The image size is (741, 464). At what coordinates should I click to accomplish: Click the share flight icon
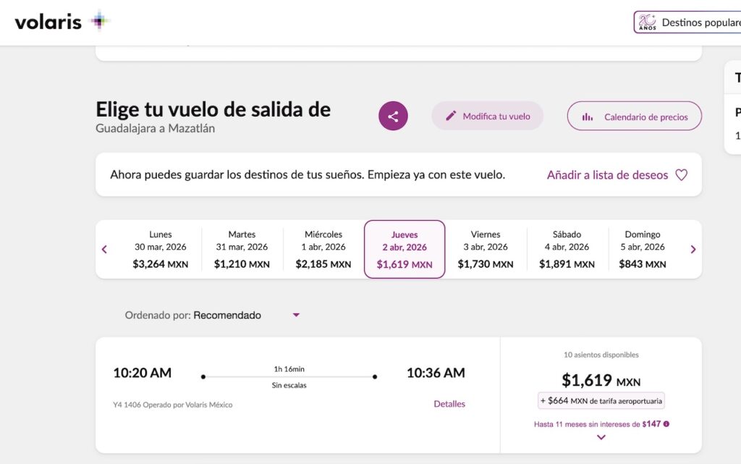tap(393, 115)
